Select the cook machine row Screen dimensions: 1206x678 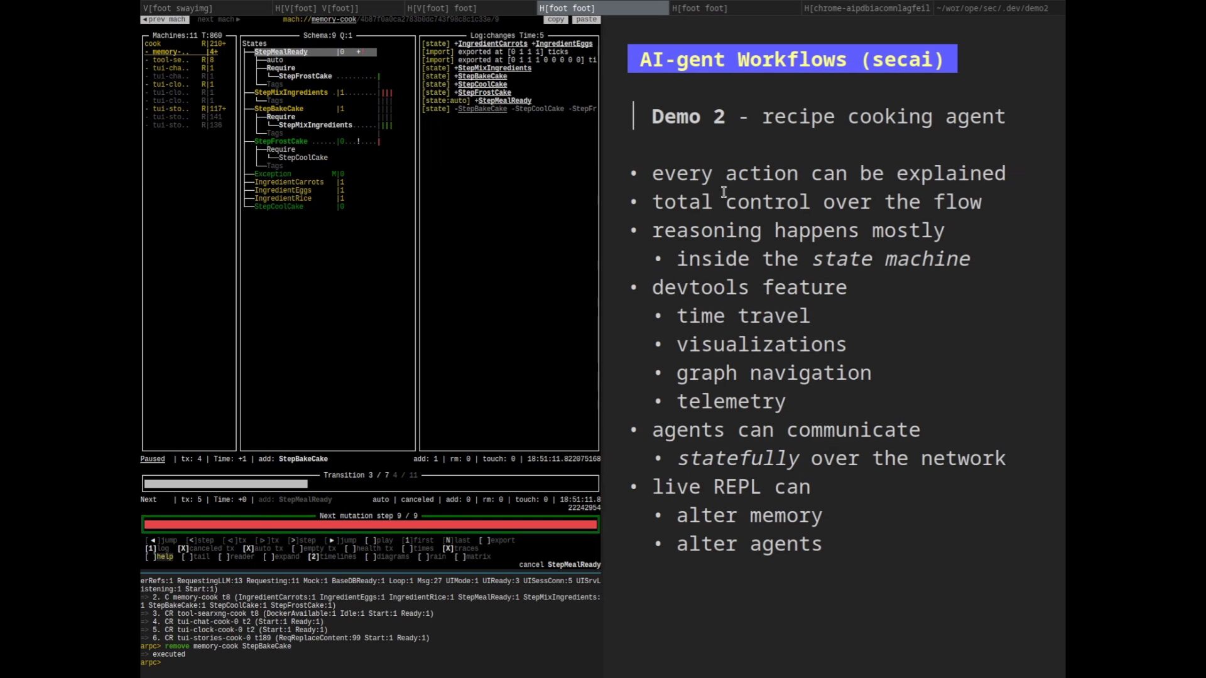(185, 44)
